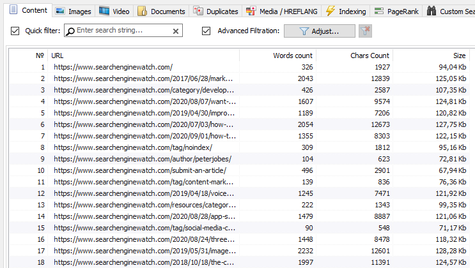475x268 pixels.
Task: Click words count value 1997
Action: [x=306, y=262]
